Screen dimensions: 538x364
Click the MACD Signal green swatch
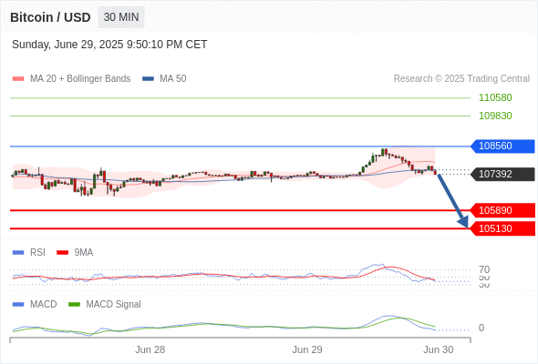(74, 305)
